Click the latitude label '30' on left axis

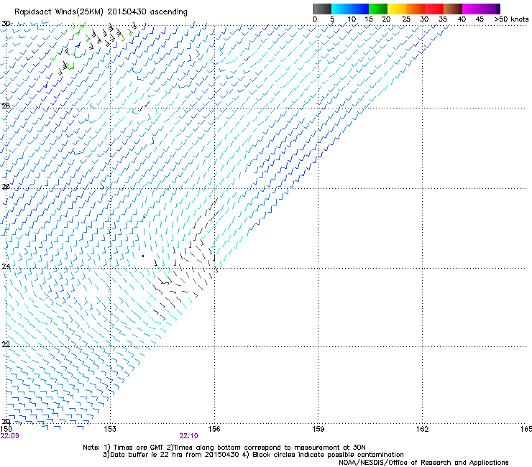6,24
